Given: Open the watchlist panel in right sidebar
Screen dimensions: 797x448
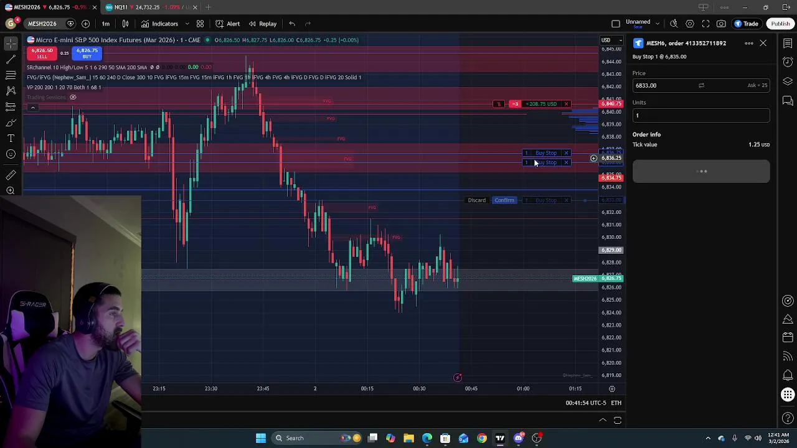Looking at the screenshot, I should click(x=788, y=43).
